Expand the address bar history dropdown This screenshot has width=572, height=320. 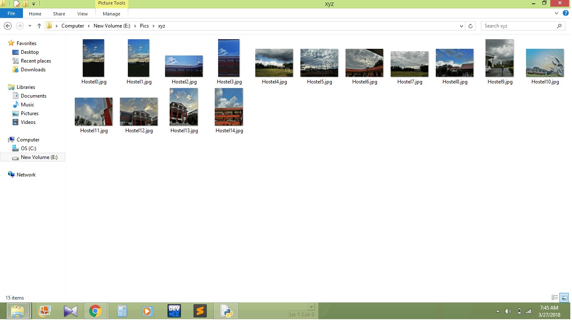(461, 26)
